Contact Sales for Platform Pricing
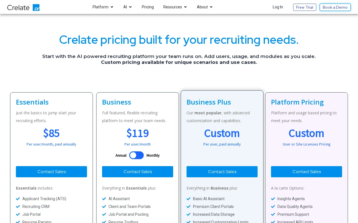Viewport: 358px width, 223px height. [307, 172]
